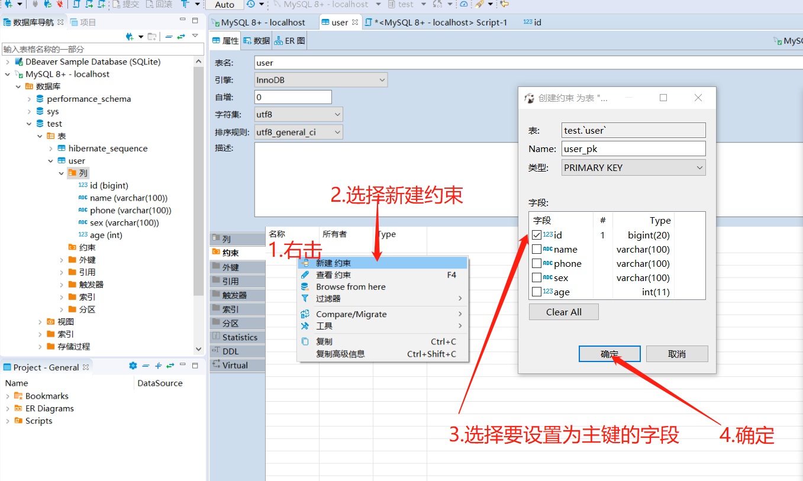Open the ER 图 diagram view
This screenshot has height=481, width=803.
(290, 40)
